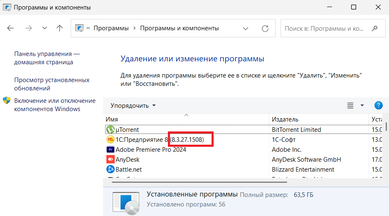Open help with the blue question icon
The width and height of the screenshot is (389, 216).
click(378, 105)
